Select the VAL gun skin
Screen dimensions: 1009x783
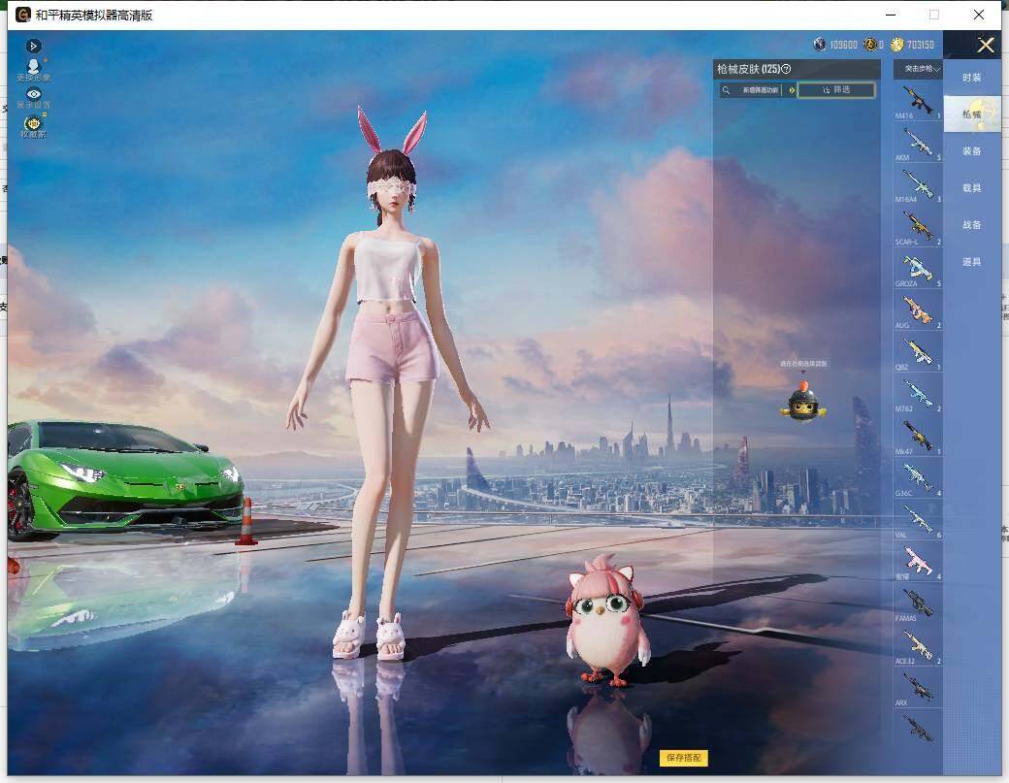pyautogui.click(x=918, y=519)
